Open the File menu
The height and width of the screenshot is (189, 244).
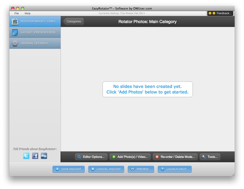tap(17, 13)
